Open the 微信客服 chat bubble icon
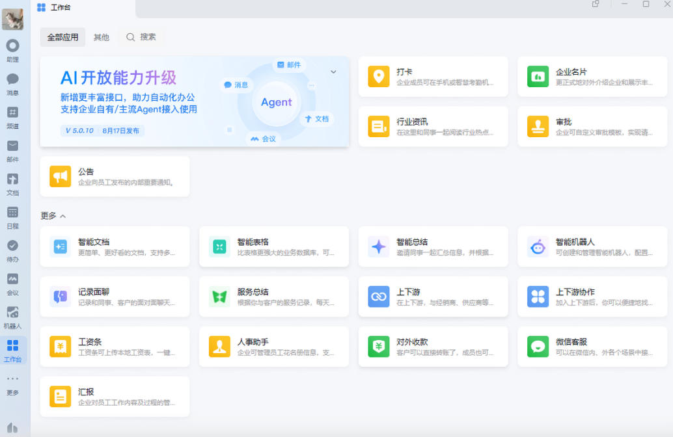The width and height of the screenshot is (673, 437). 538,347
